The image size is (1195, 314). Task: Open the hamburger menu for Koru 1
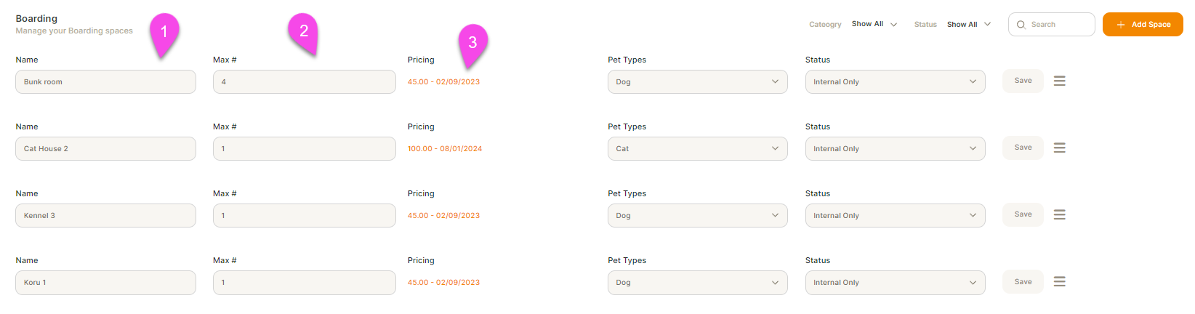[x=1060, y=282]
